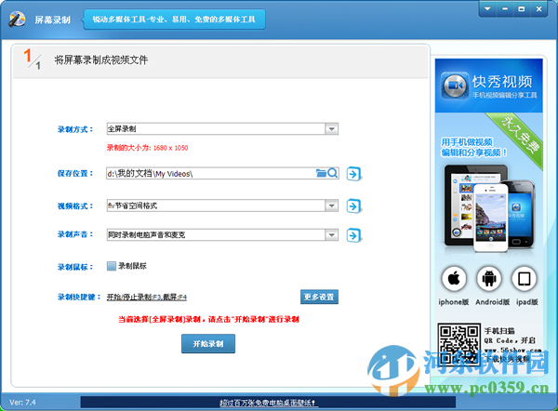Click the 全屏录制 combo box field

(x=222, y=129)
